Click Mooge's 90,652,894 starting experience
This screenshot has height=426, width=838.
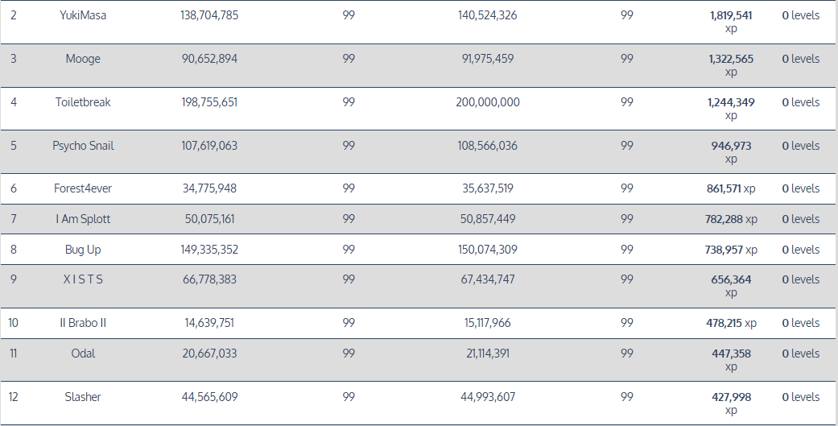coord(209,59)
